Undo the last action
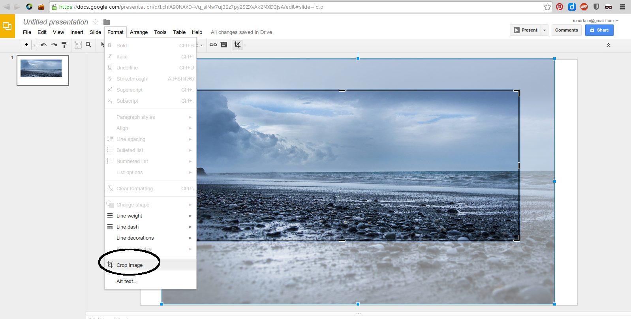 pos(43,45)
